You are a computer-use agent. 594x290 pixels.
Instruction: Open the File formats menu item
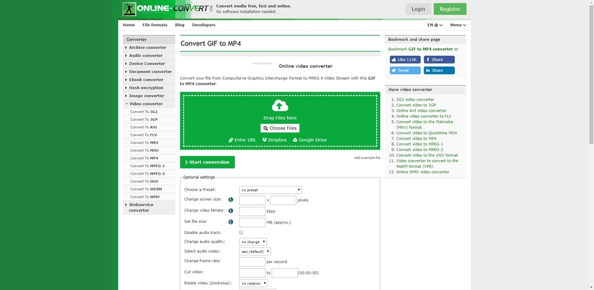[x=154, y=25]
